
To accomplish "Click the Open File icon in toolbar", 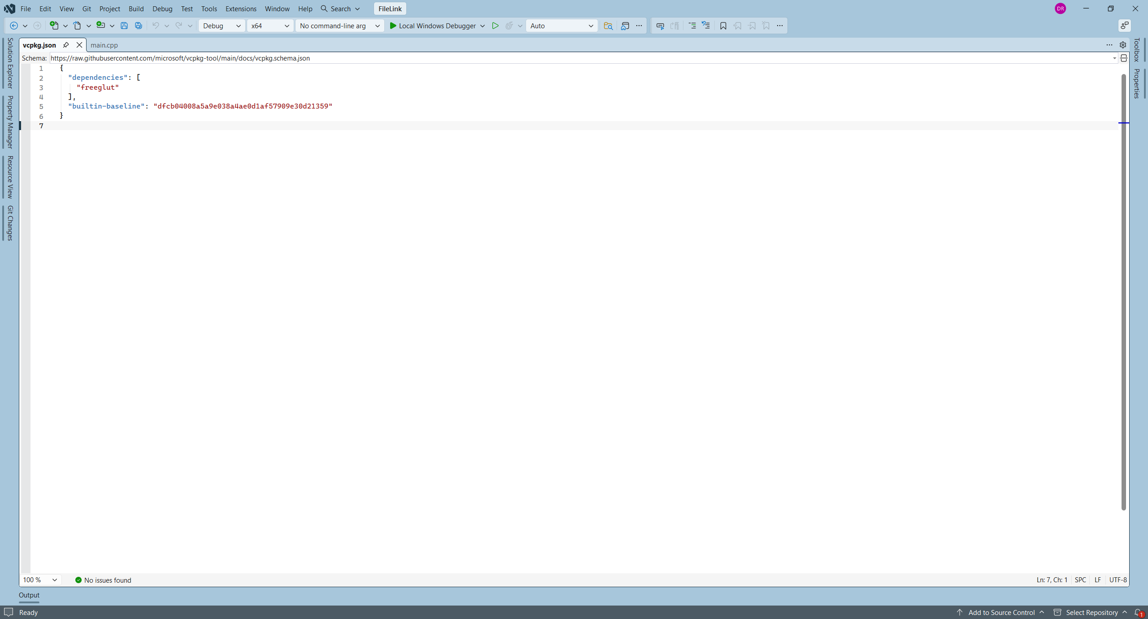I will pos(77,26).
